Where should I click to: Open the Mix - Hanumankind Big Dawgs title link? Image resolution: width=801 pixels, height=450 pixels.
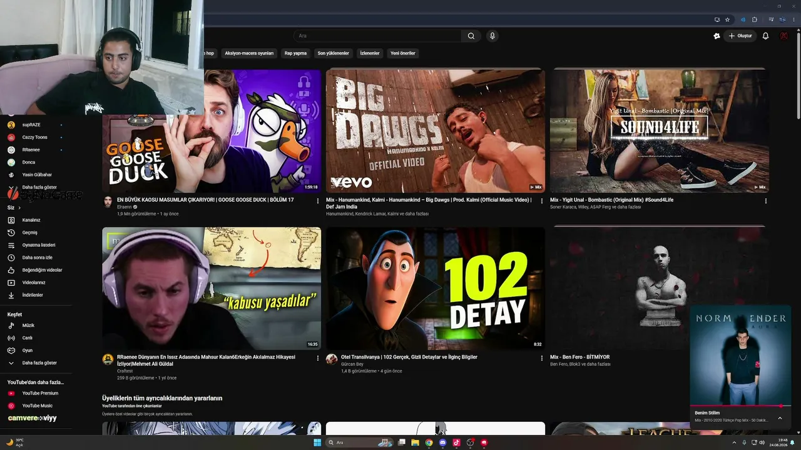pyautogui.click(x=429, y=203)
